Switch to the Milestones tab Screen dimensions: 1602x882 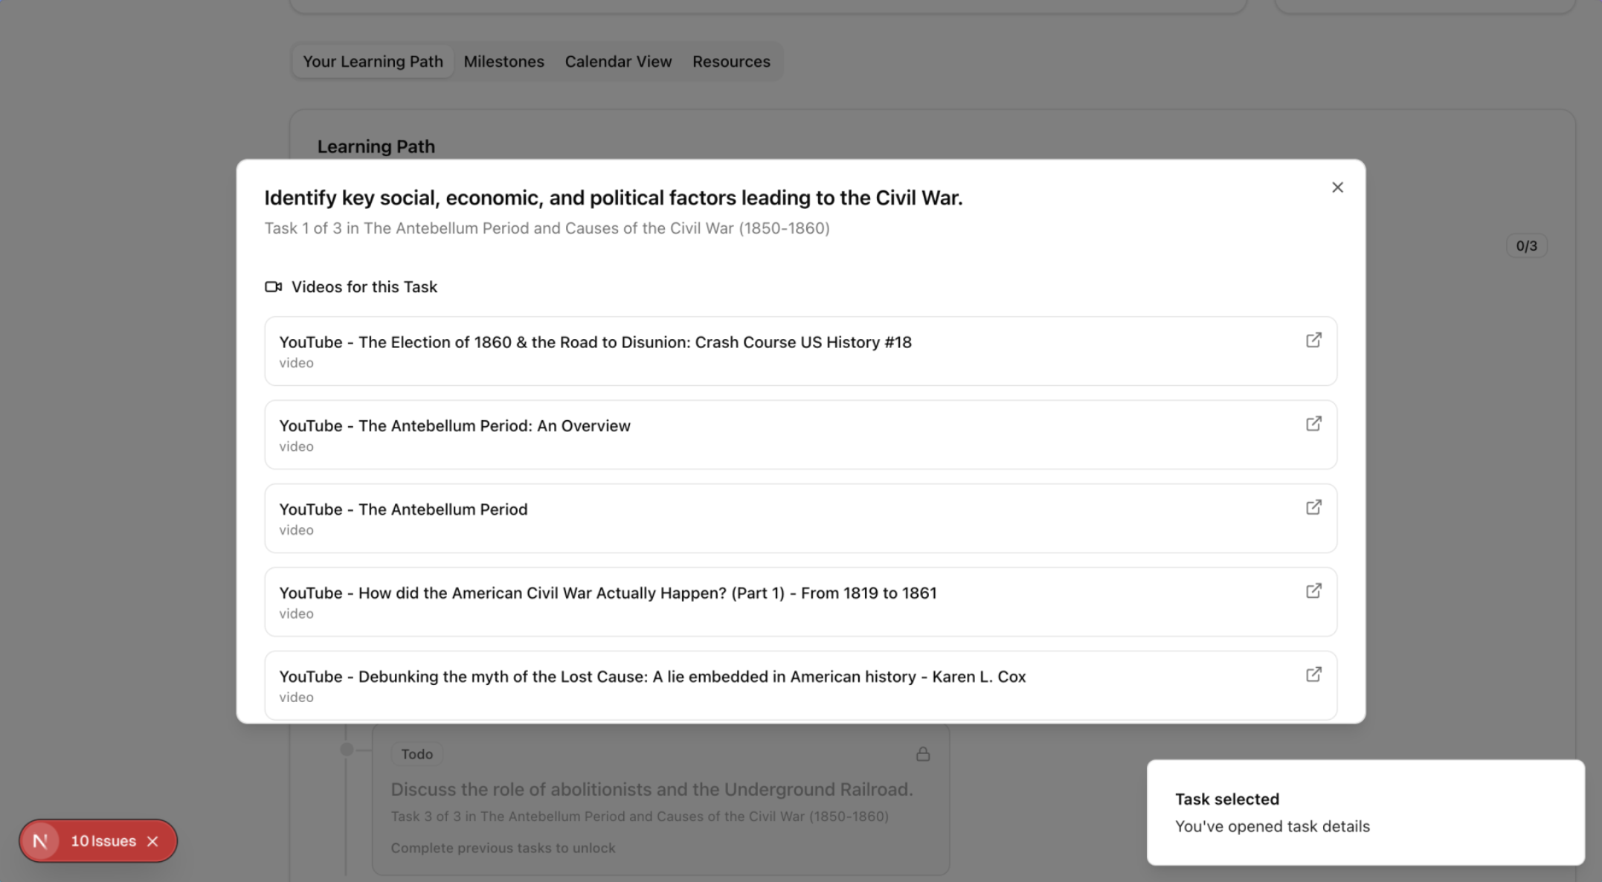click(504, 62)
